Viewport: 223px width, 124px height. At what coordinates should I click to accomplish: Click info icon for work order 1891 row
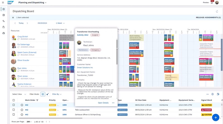click(22, 110)
